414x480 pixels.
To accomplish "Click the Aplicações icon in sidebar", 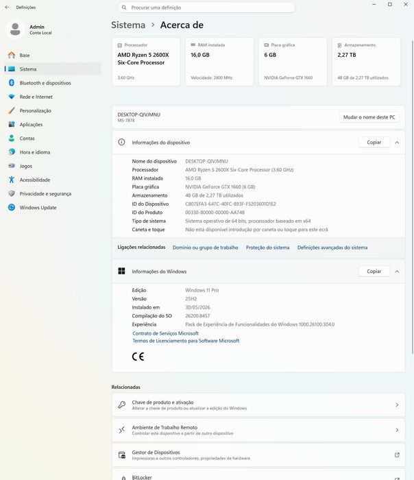I will coord(12,124).
